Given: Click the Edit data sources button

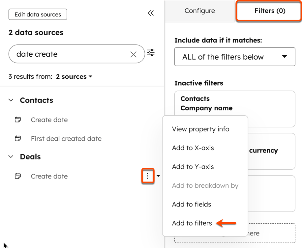Looking at the screenshot, I should coord(38,14).
